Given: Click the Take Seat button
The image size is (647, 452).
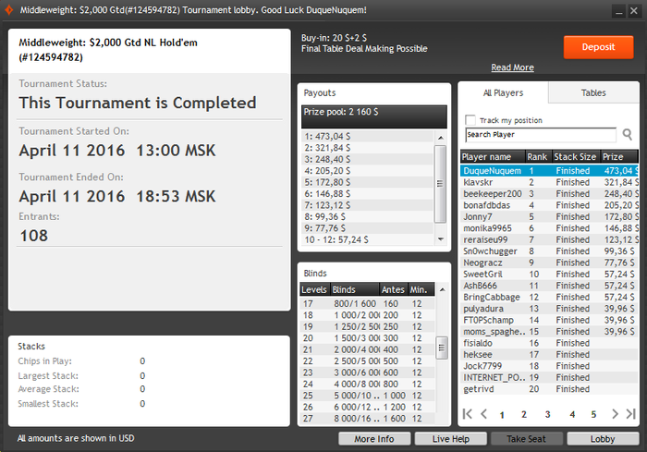Looking at the screenshot, I should tap(527, 439).
